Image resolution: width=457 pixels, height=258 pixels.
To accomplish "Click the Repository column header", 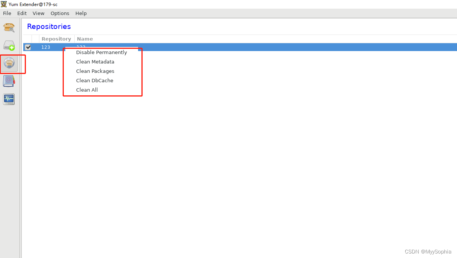I will [56, 39].
